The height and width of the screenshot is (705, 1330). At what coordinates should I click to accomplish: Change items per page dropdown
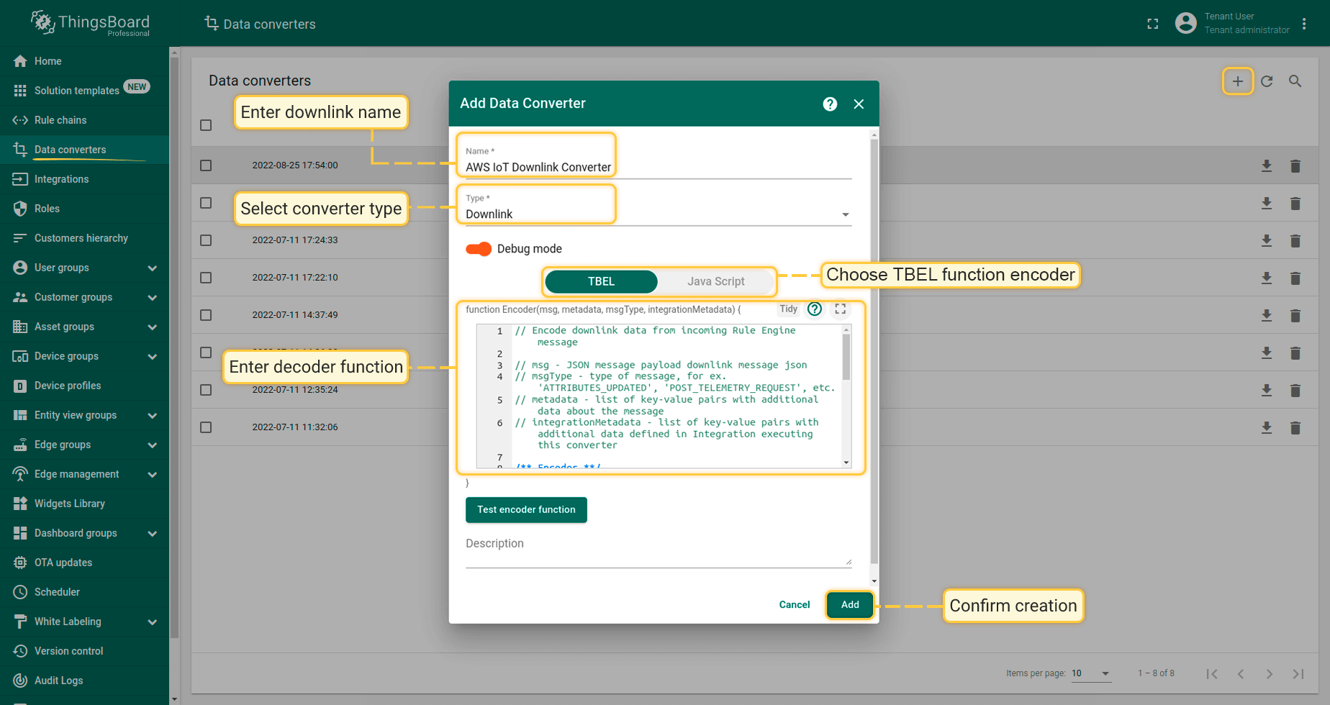(x=1090, y=673)
